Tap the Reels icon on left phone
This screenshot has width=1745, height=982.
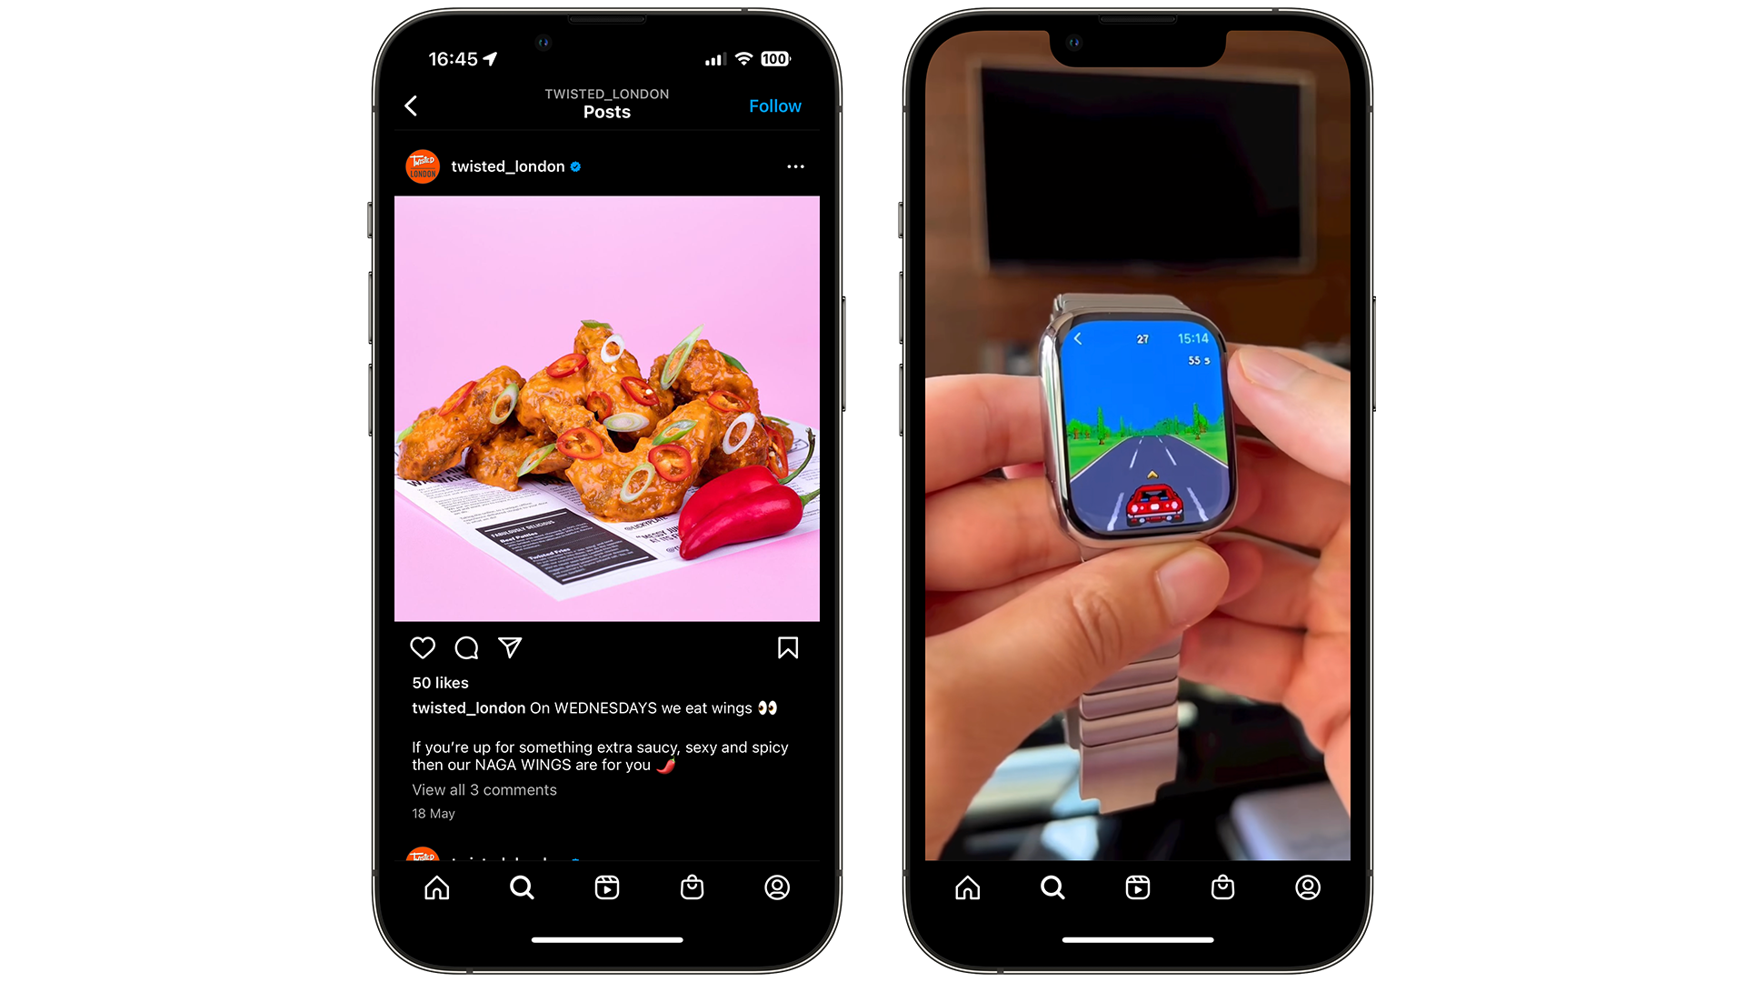tap(606, 887)
